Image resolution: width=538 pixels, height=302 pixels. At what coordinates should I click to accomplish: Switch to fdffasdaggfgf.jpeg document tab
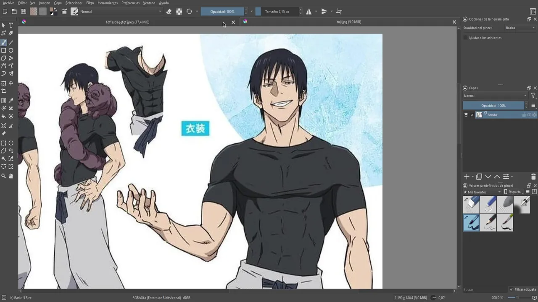tap(128, 22)
